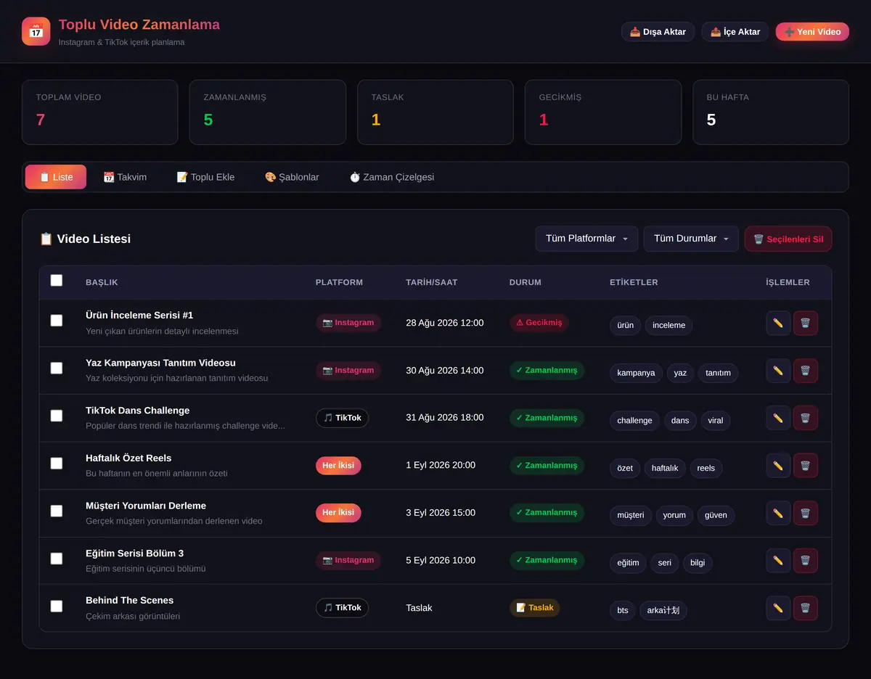Viewport: 871px width, 679px height.
Task: Delete the Behind The Scenes video
Action: coord(805,608)
